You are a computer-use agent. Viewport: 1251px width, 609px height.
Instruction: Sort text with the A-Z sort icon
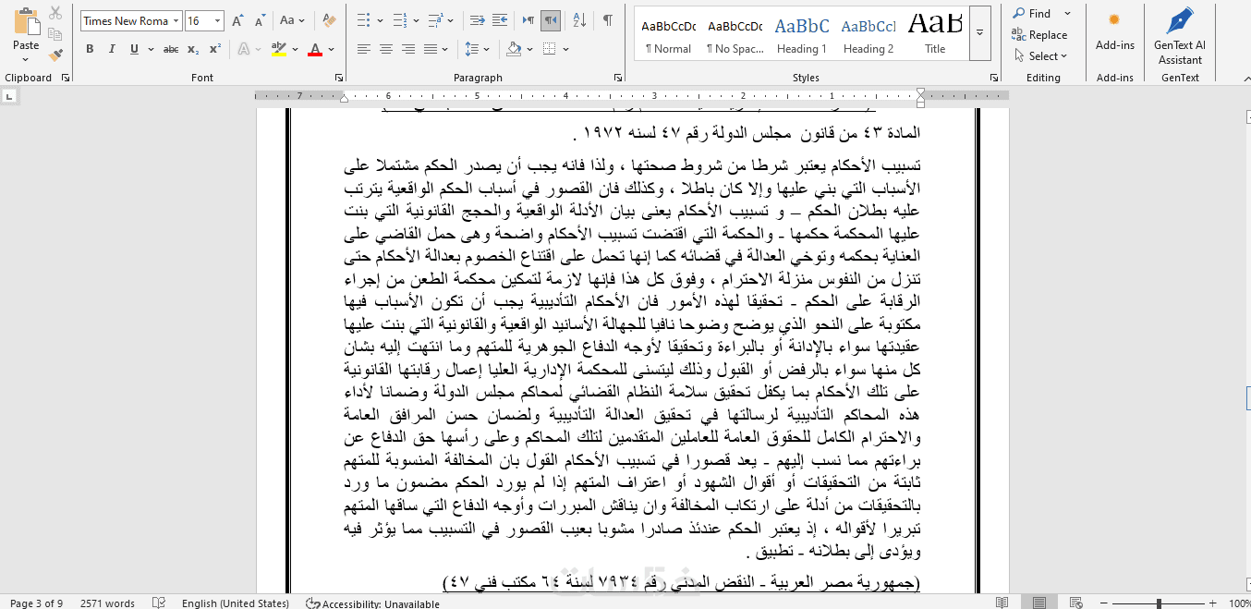[x=579, y=20]
